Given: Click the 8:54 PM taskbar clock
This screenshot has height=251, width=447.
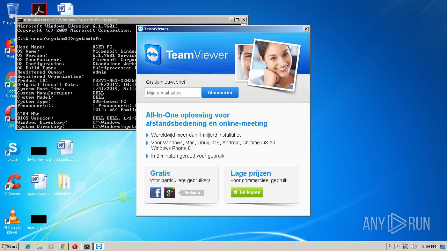Looking at the screenshot, I should pyautogui.click(x=429, y=246).
